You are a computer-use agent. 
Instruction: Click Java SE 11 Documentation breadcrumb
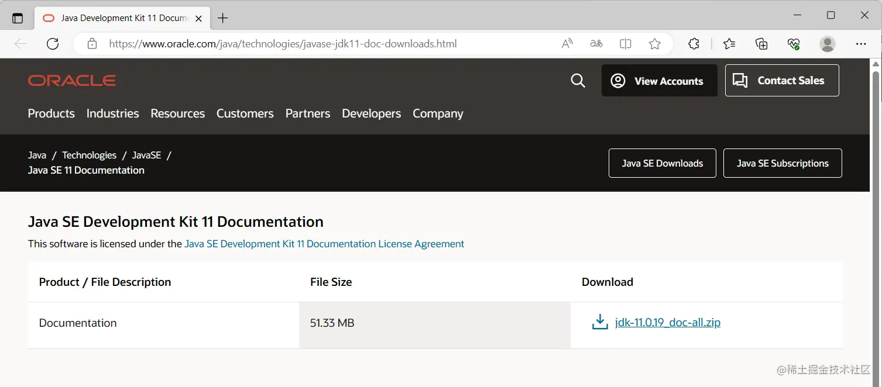click(86, 170)
